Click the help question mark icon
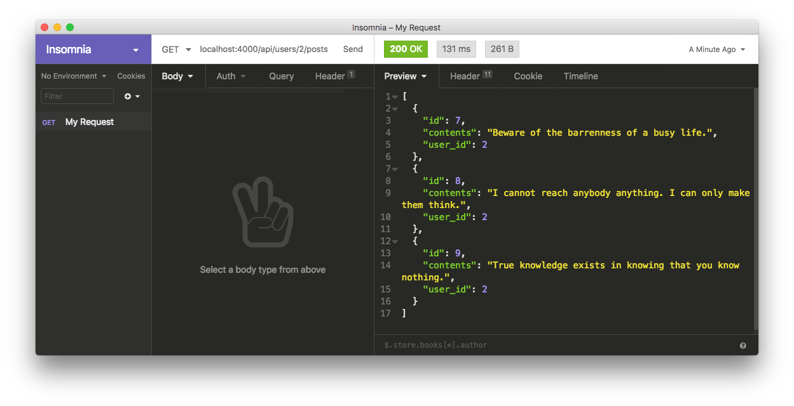 (x=743, y=346)
